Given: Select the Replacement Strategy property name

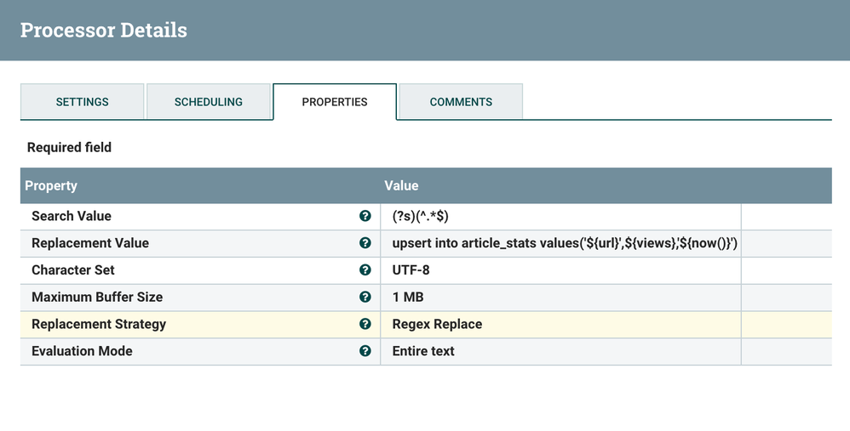Looking at the screenshot, I should 99,324.
